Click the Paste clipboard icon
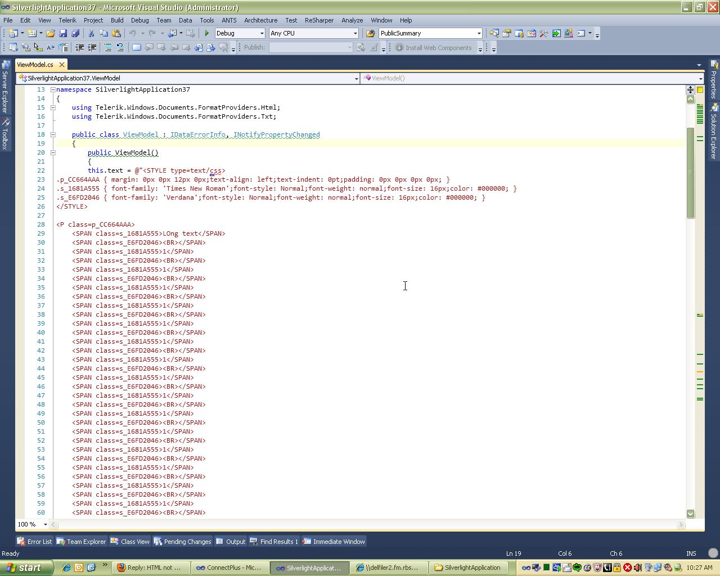The height and width of the screenshot is (576, 720). [116, 33]
